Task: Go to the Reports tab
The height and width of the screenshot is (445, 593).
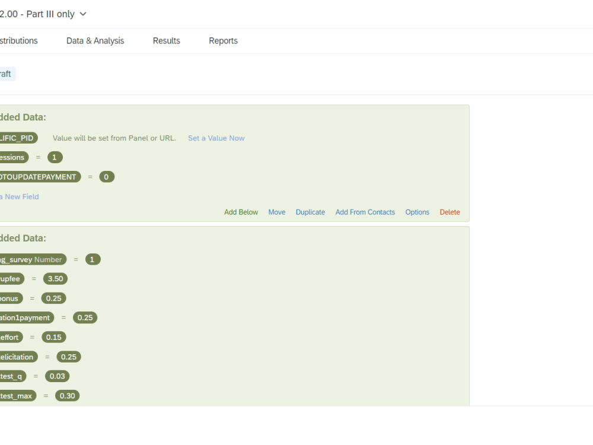Action: tap(223, 40)
